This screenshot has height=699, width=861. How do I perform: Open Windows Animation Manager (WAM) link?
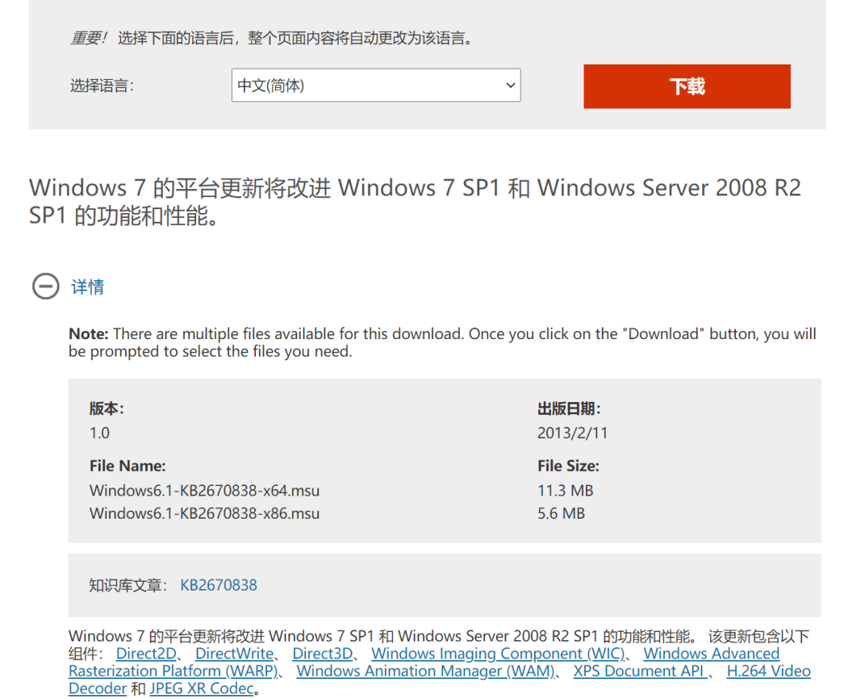(x=426, y=671)
